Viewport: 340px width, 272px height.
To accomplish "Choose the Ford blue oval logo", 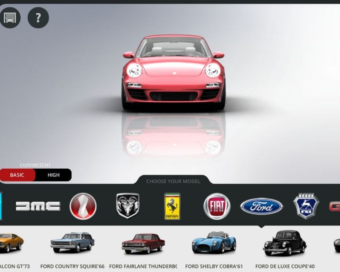I will point(261,206).
